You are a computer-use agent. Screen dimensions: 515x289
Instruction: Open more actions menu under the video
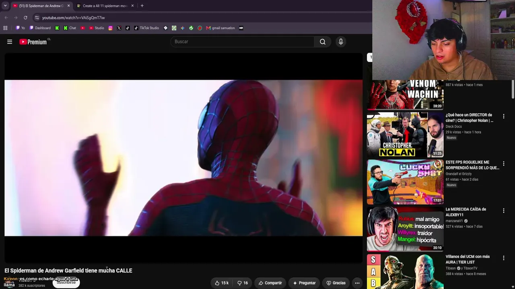click(357, 283)
